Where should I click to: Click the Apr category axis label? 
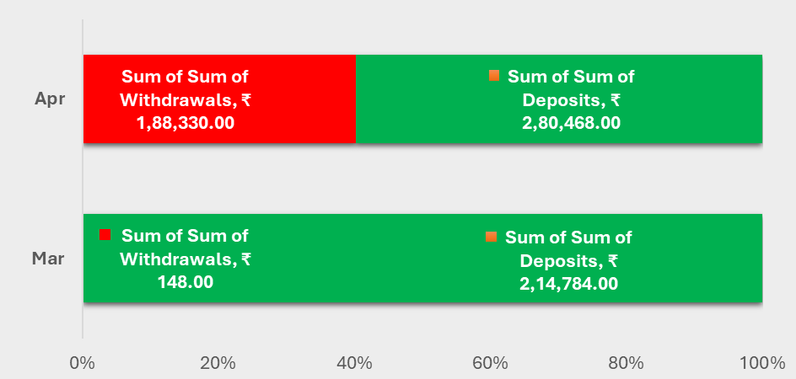coord(50,99)
